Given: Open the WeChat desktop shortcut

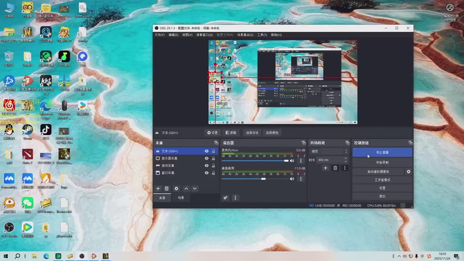Looking at the screenshot, I should pos(27,205).
